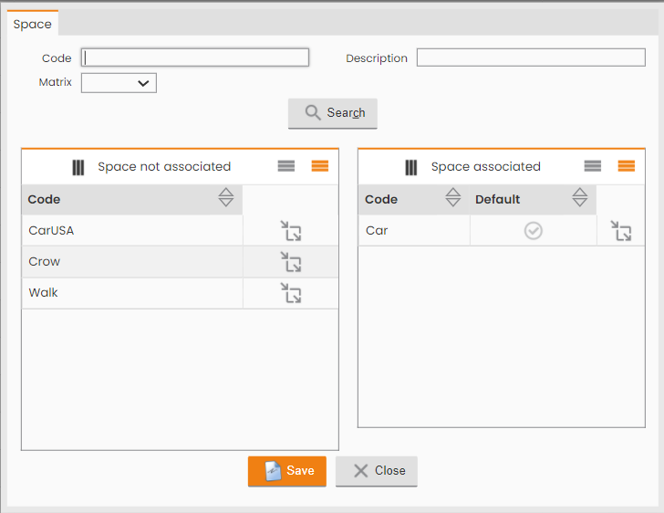Sort Space associated by Default column
Viewport: 664px width, 513px height.
tap(579, 197)
